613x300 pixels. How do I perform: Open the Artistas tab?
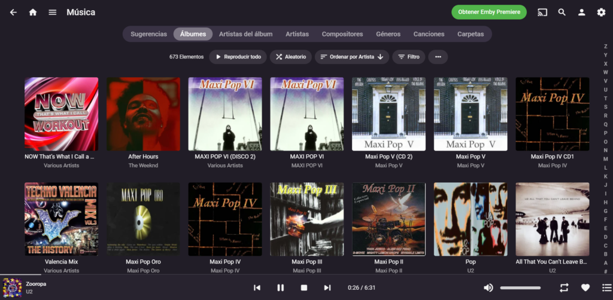coord(297,34)
